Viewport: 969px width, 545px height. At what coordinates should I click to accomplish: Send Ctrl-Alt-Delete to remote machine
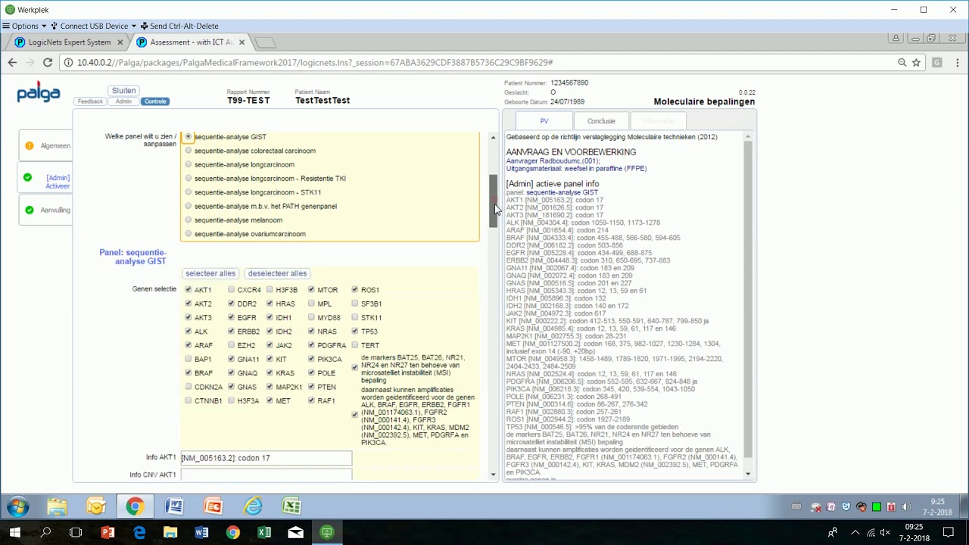click(x=180, y=26)
